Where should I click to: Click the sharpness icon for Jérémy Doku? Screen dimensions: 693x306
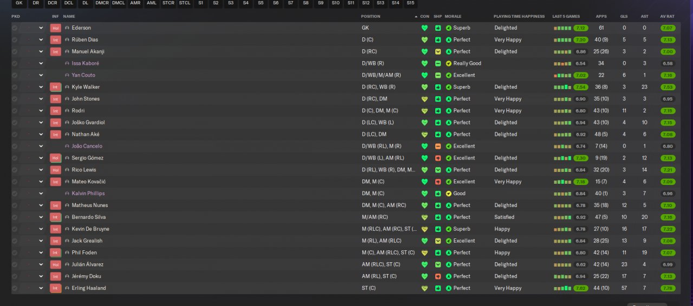point(438,276)
